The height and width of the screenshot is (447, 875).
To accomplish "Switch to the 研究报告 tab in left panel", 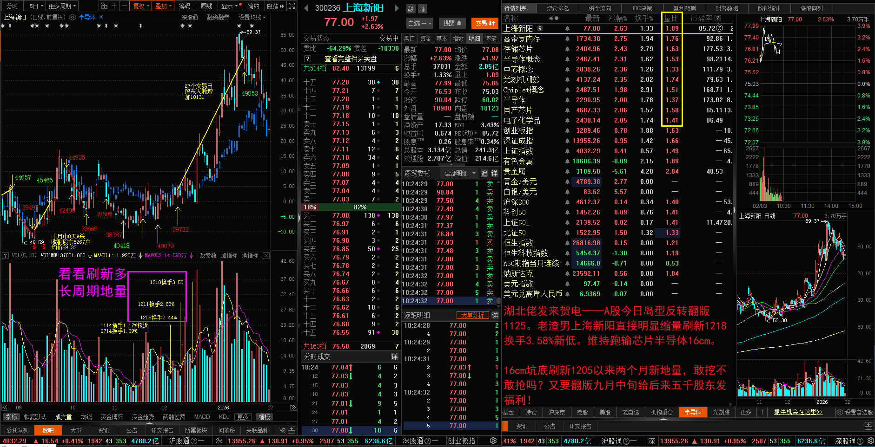I will point(162,430).
